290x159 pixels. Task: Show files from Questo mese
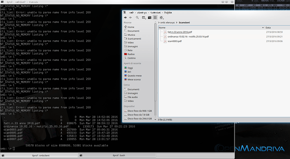[133, 76]
